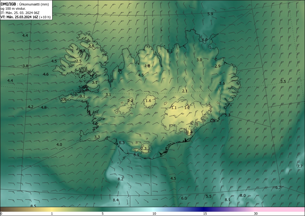Viewport: 305px width, 216px height.
Task: Click the 2.6 value in the Westfjords
Action: [x=91, y=46]
